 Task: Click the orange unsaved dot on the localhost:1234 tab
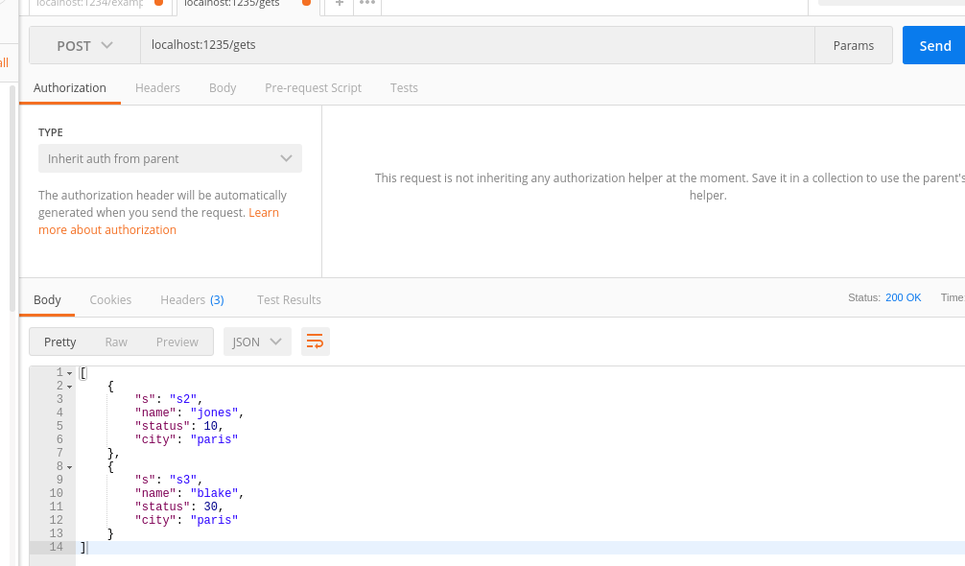click(x=159, y=3)
